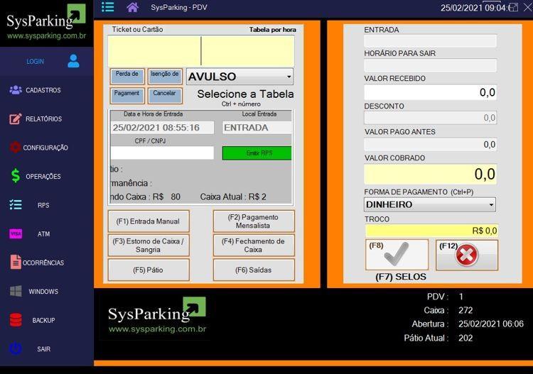Open F5 Pátio button

pyautogui.click(x=149, y=270)
